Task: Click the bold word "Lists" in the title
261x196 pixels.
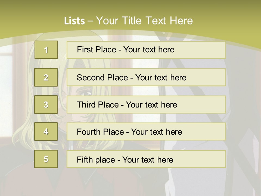Action: pyautogui.click(x=74, y=21)
